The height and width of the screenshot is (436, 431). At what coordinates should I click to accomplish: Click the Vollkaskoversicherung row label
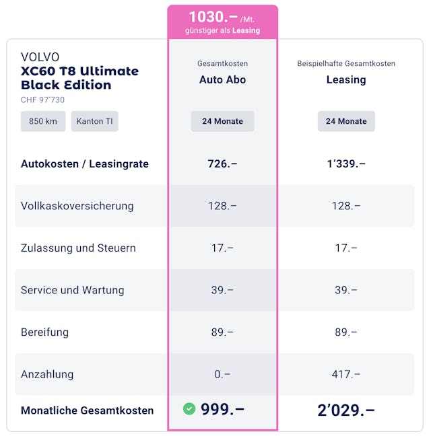pos(77,206)
